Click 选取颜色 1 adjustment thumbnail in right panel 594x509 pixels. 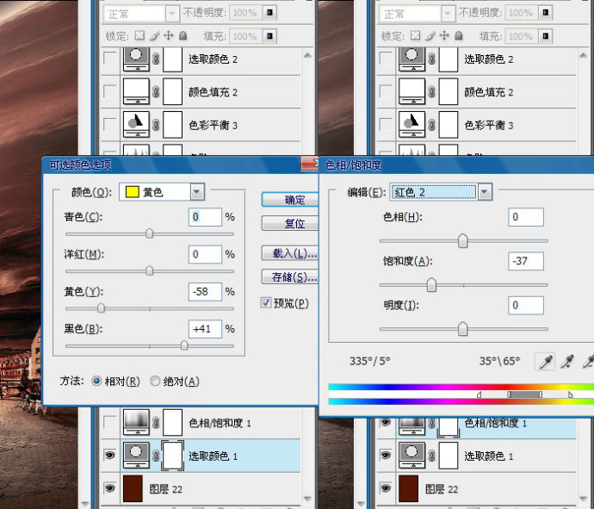(x=411, y=456)
